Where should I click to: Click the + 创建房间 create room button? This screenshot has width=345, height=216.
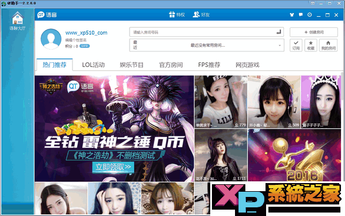pos(314,32)
